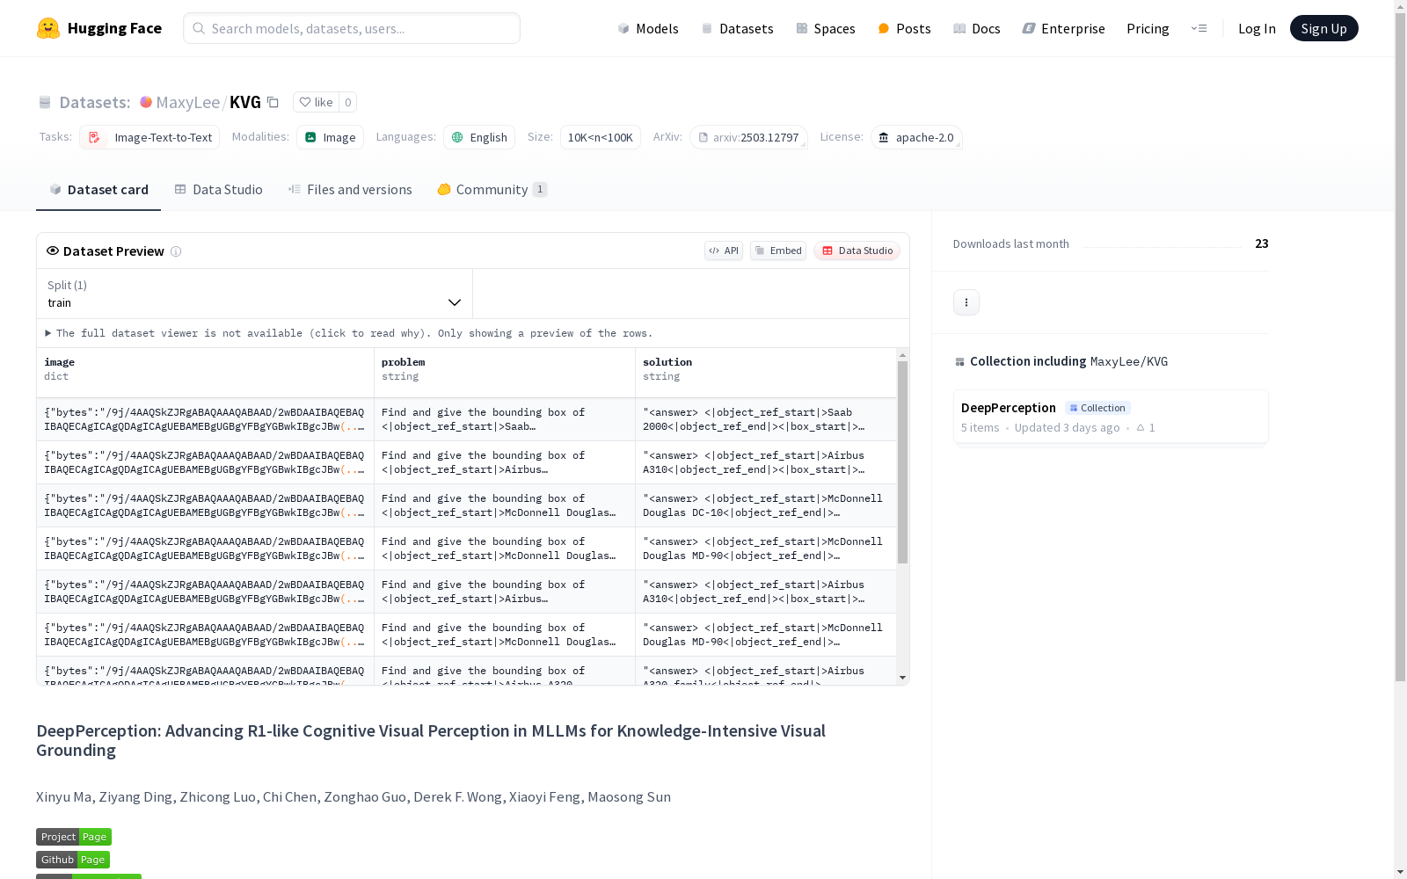Image resolution: width=1407 pixels, height=879 pixels.
Task: Expand the 'full dataset viewer is not available' notice
Action: click(x=349, y=333)
